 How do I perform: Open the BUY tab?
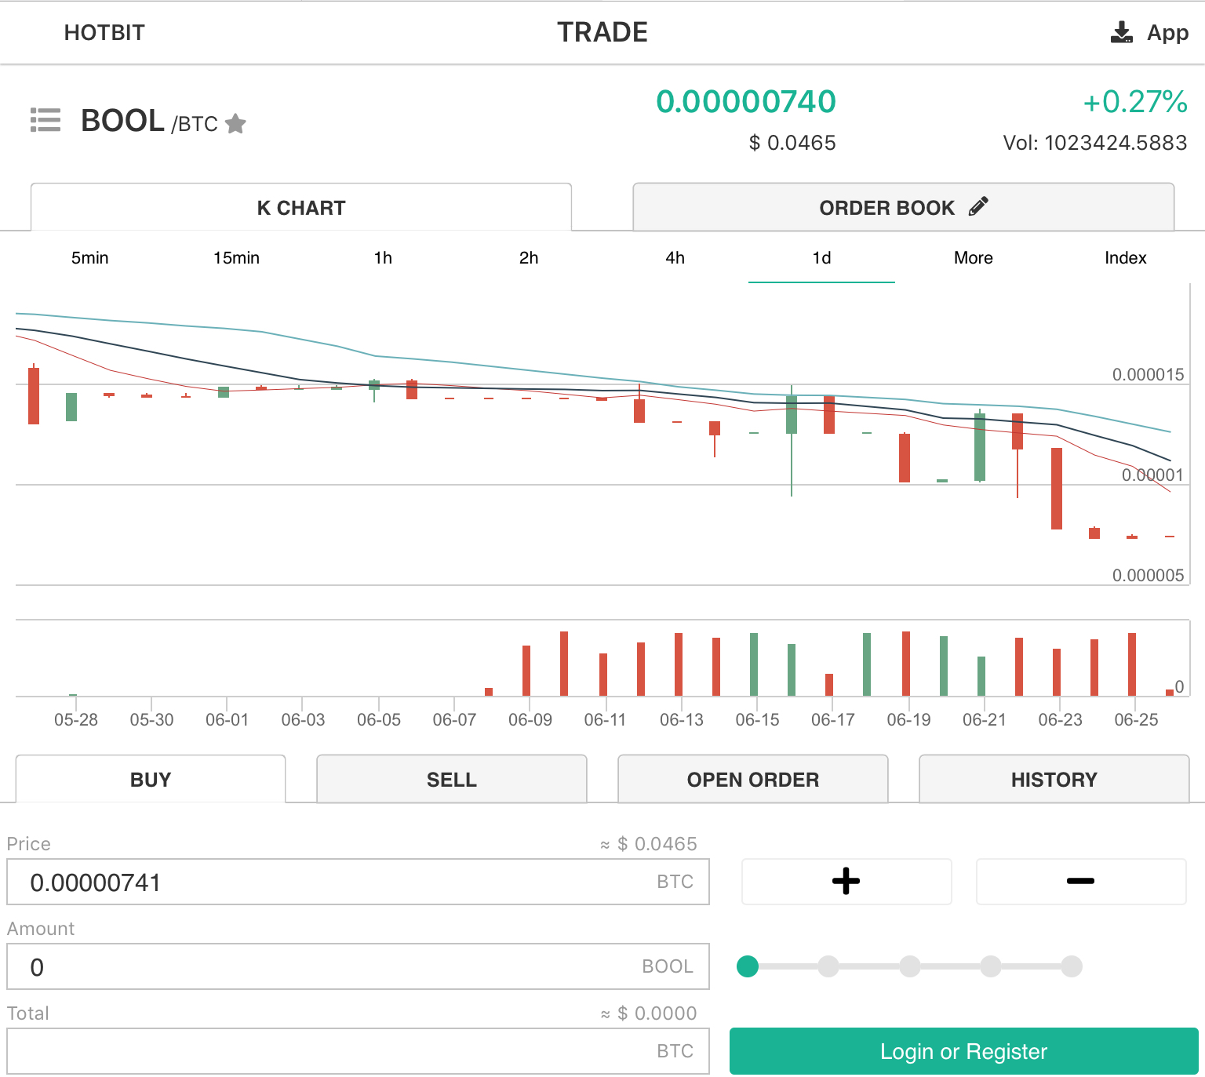click(151, 779)
